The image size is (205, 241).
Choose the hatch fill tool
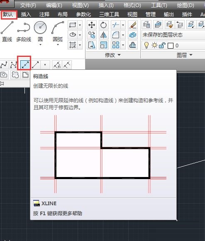pos(73,45)
